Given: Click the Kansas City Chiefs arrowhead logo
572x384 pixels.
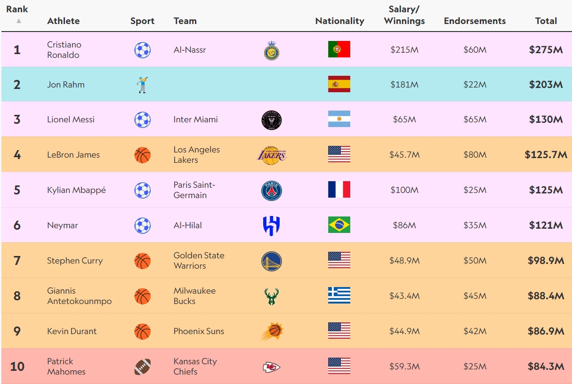Looking at the screenshot, I should pyautogui.click(x=272, y=367).
